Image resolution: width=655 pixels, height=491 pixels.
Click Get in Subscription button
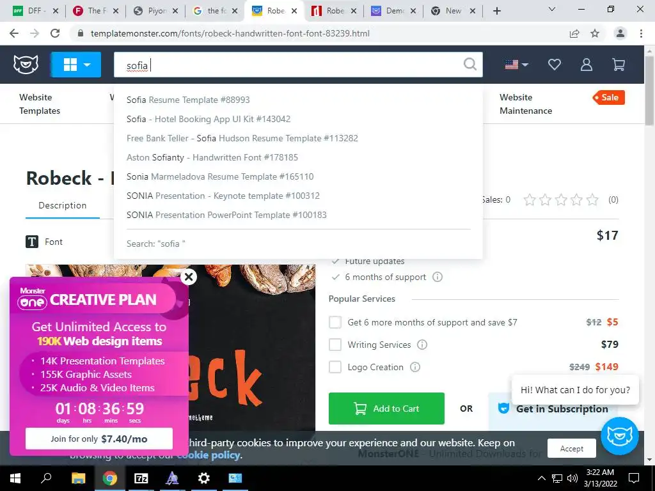click(x=553, y=409)
